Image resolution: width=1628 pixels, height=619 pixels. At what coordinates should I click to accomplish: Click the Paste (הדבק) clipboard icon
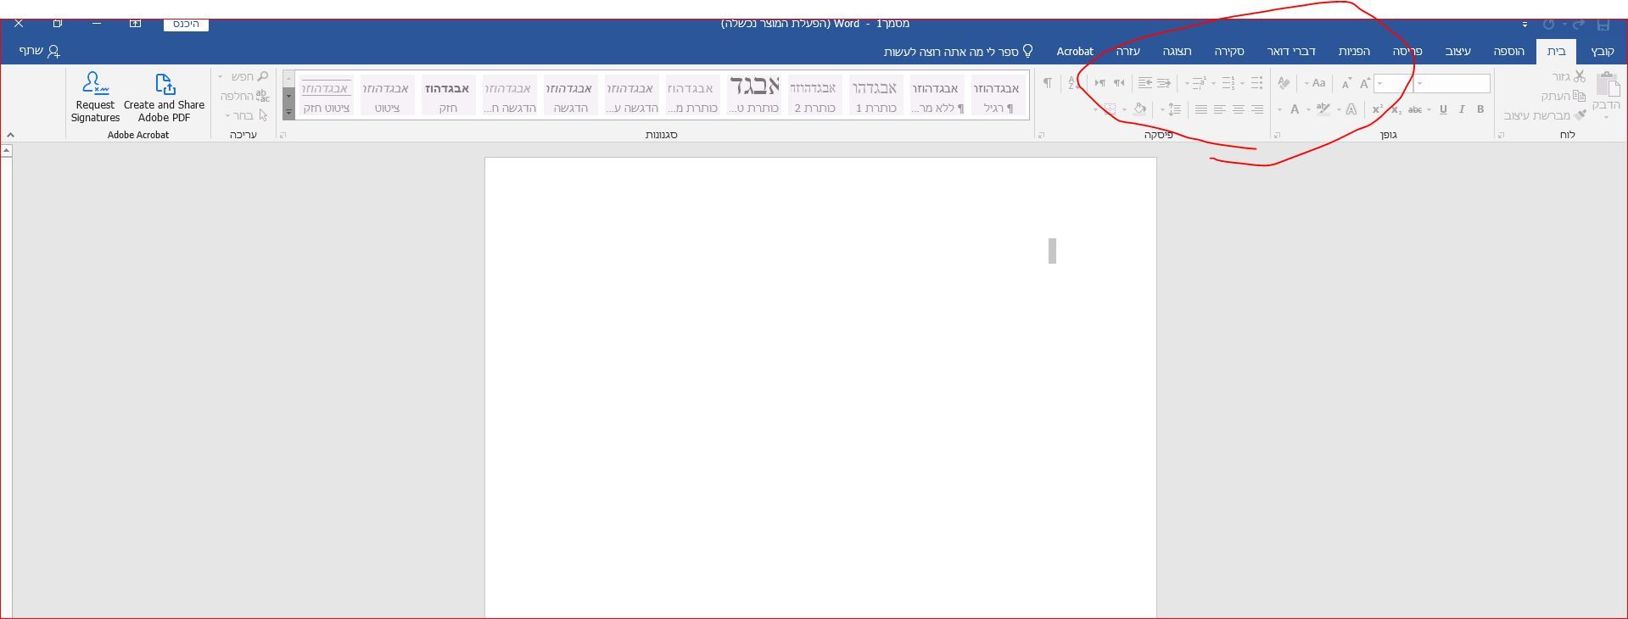tap(1607, 84)
